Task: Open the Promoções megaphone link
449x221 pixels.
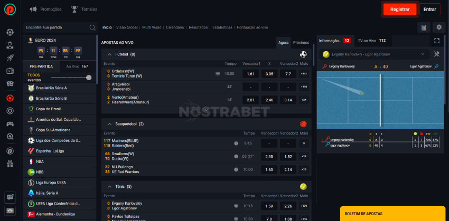Action: coord(46,9)
